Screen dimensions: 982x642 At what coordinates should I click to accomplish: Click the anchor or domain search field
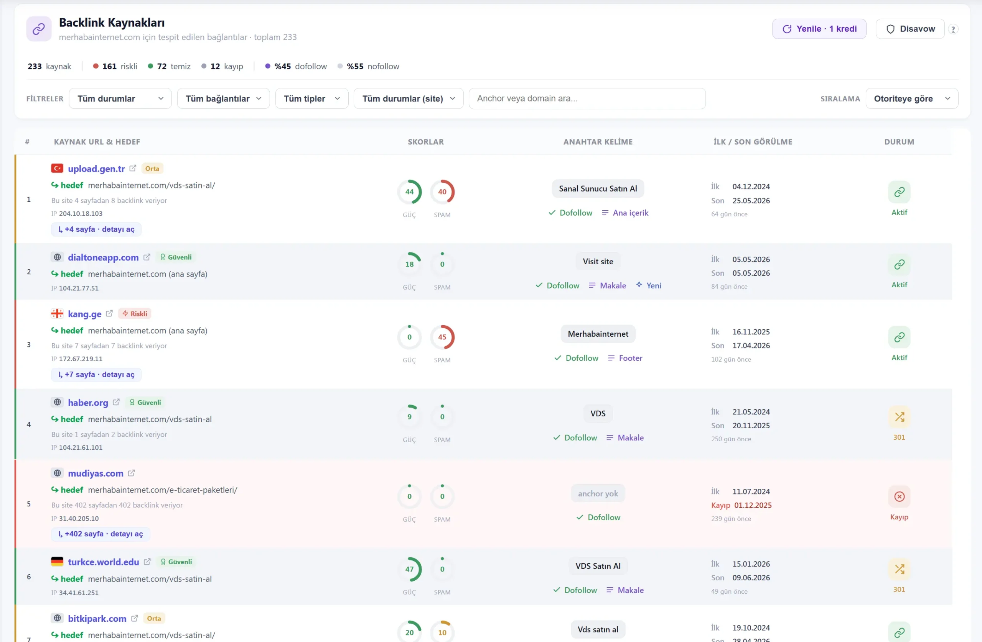pyautogui.click(x=587, y=98)
